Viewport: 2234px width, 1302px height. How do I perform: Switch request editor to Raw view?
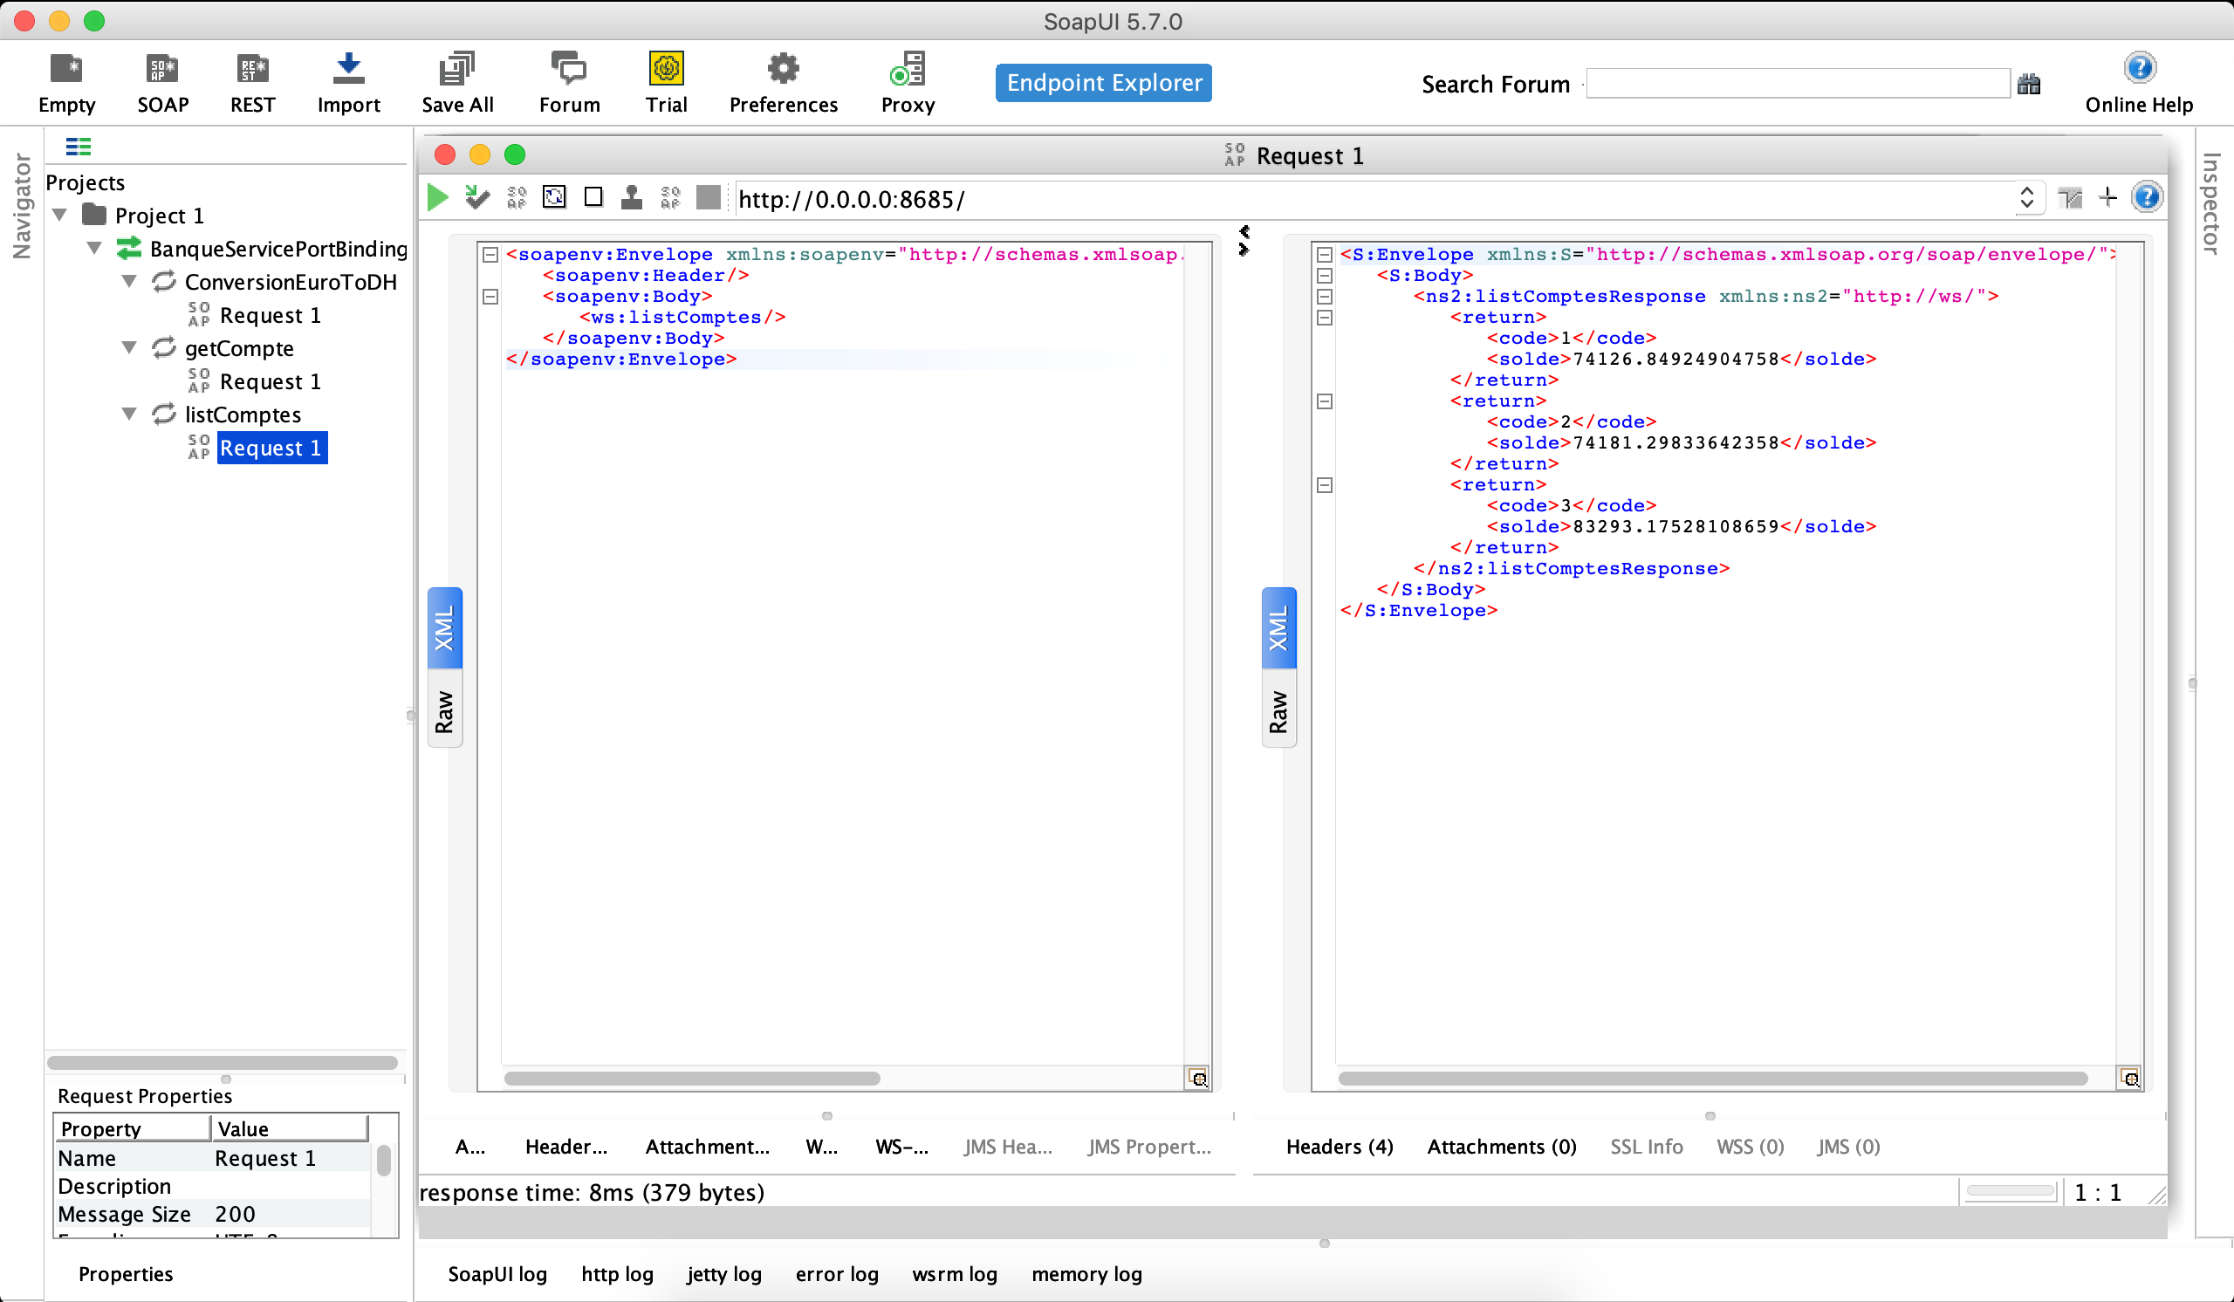pos(444,711)
